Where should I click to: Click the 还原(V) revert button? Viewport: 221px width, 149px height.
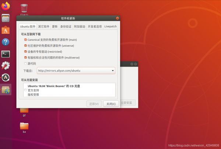click(94, 104)
